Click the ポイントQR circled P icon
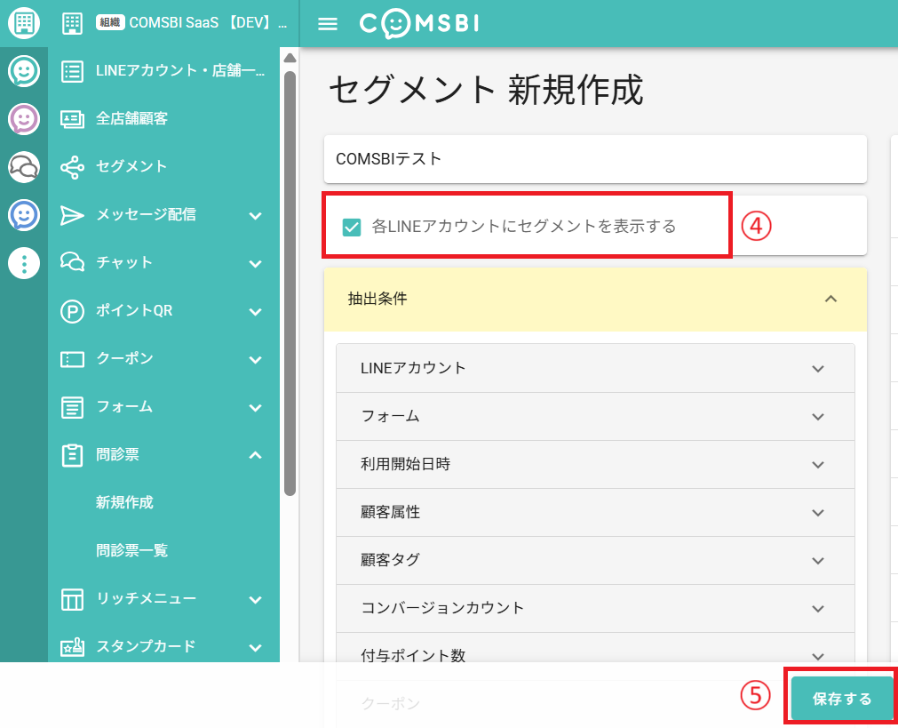The height and width of the screenshot is (728, 898). [x=72, y=311]
